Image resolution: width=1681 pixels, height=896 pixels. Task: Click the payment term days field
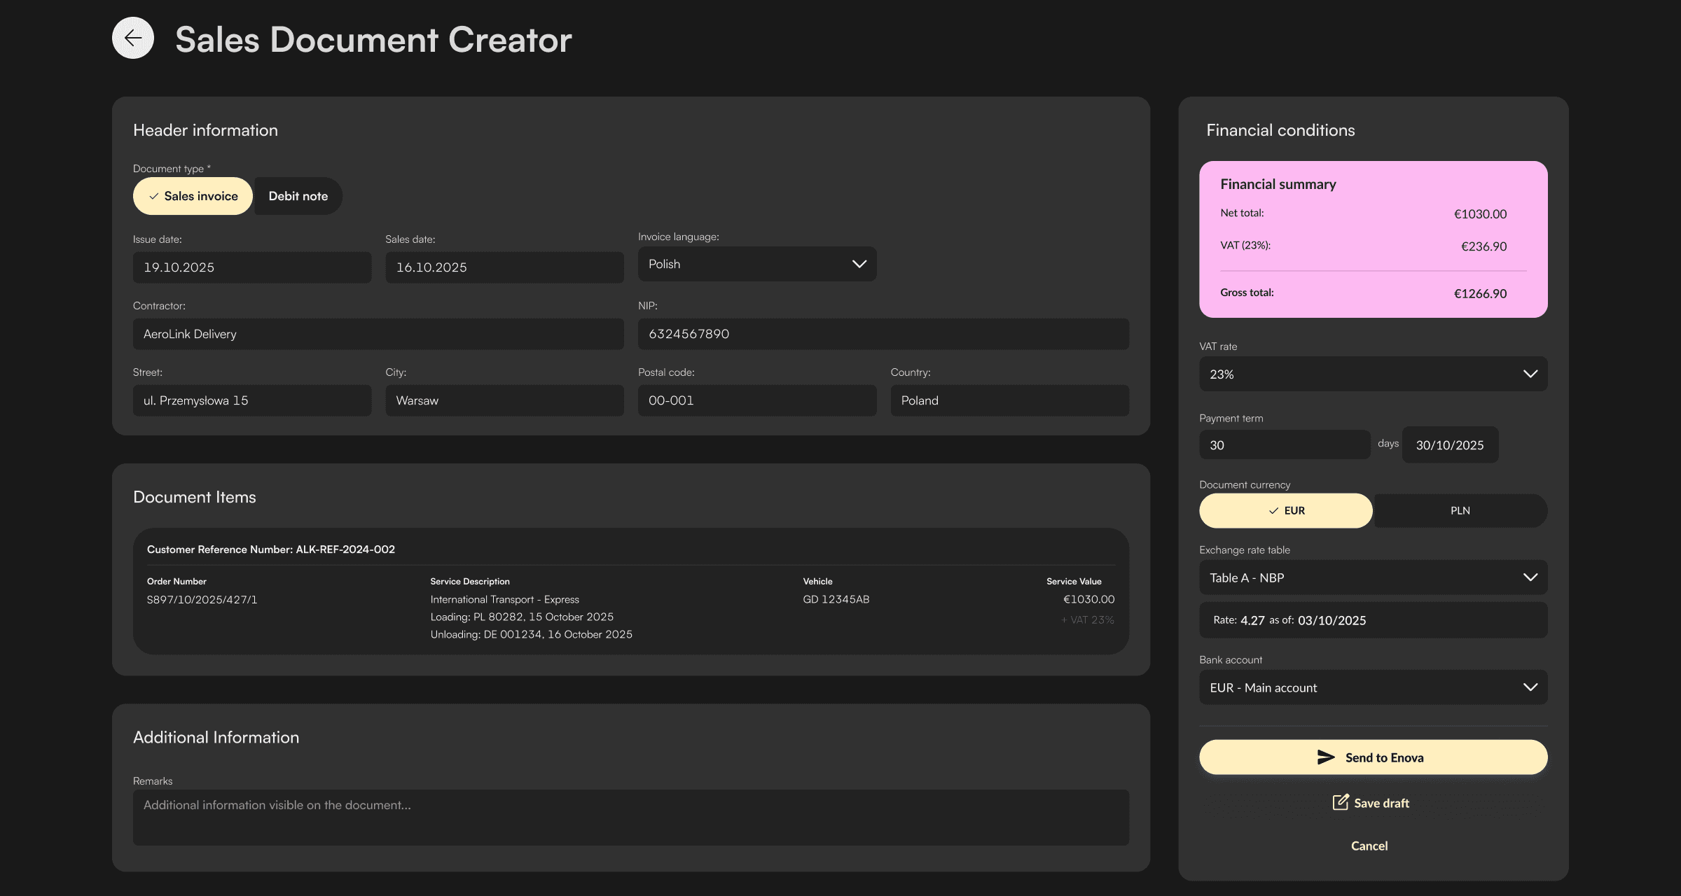(x=1284, y=444)
